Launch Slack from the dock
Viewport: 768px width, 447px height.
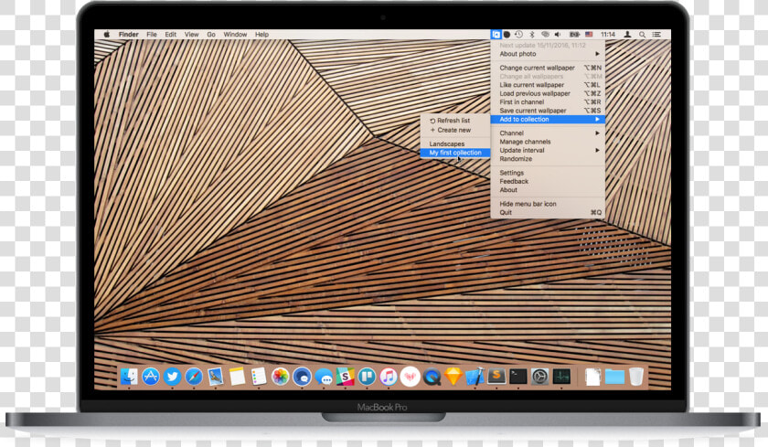click(346, 377)
